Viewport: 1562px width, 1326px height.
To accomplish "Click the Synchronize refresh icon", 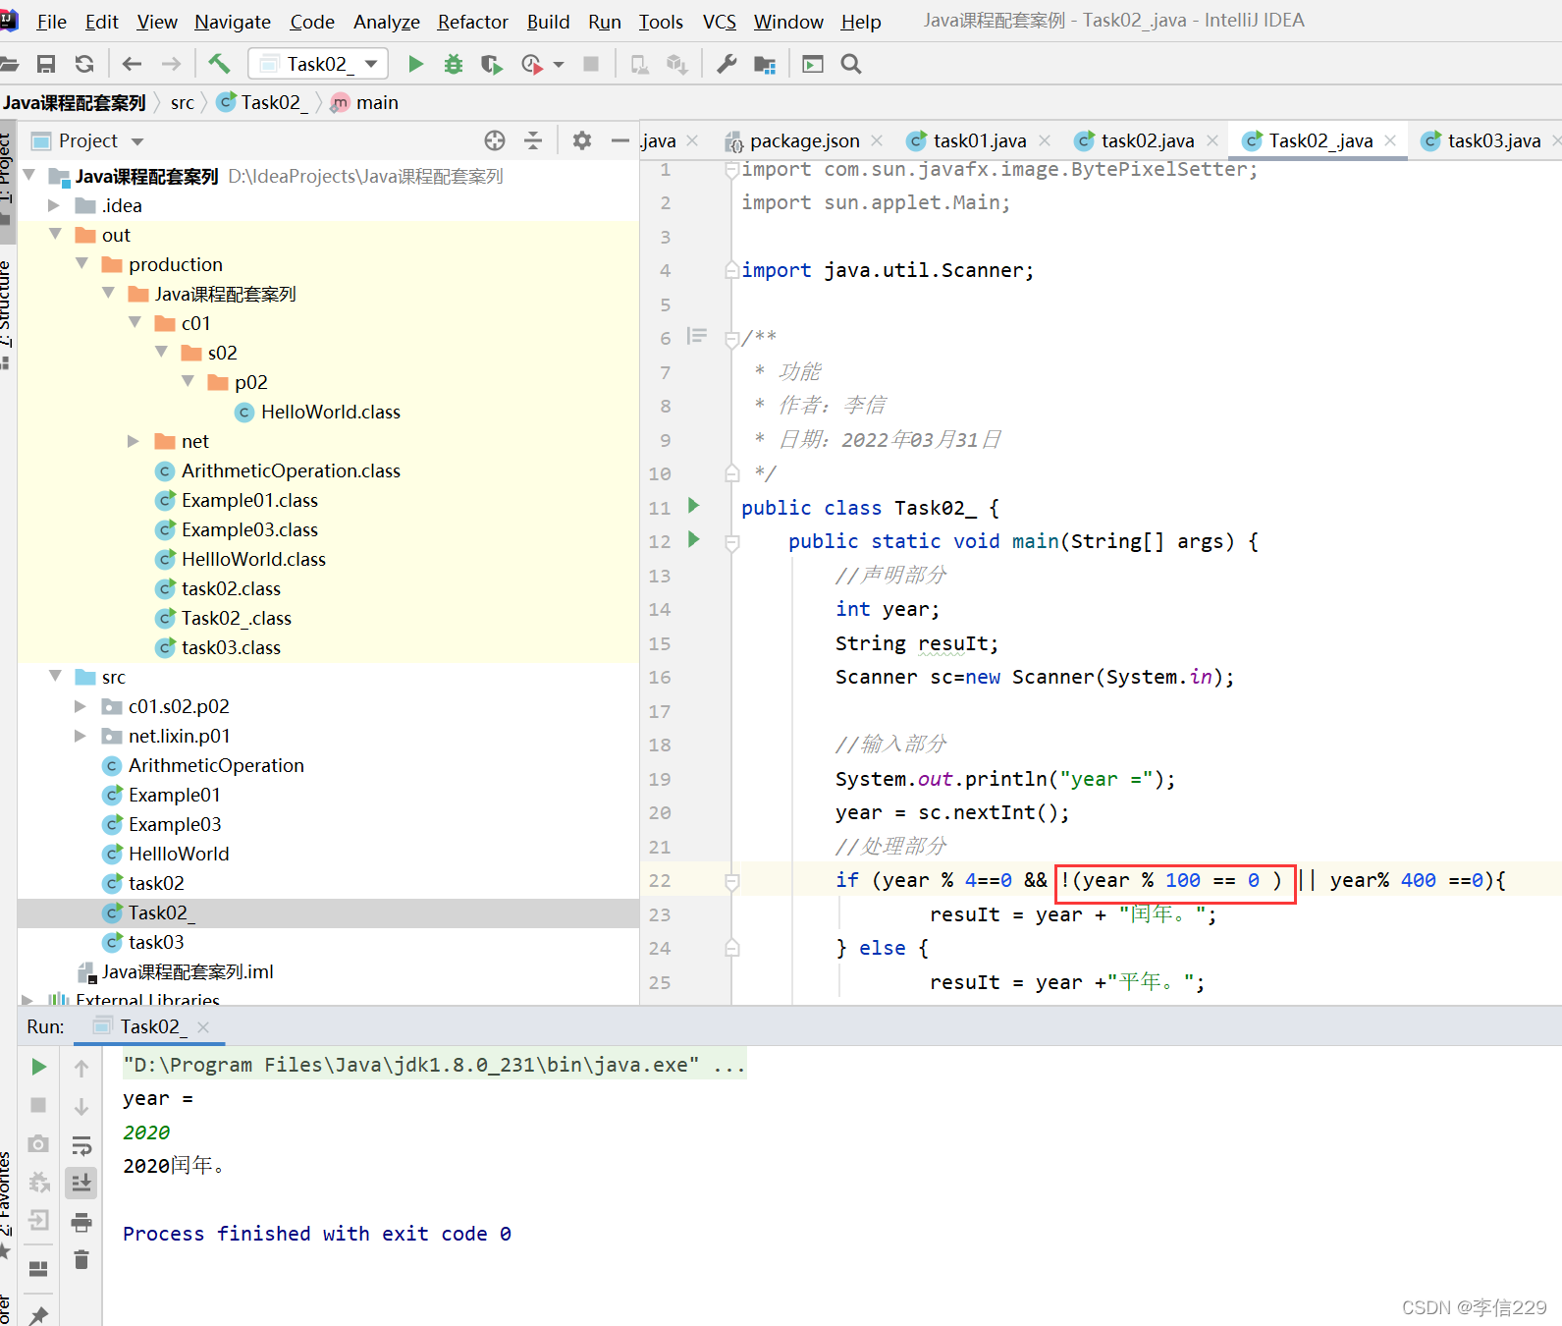I will [84, 64].
